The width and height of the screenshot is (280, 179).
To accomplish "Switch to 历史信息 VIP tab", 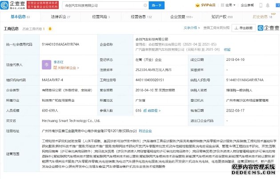I will (x=262, y=17).
